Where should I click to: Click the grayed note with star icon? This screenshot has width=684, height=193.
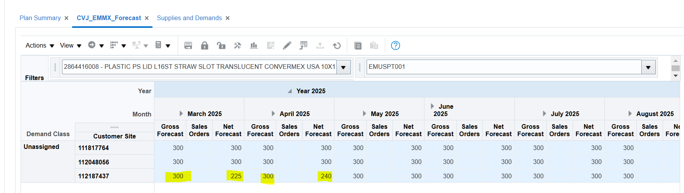(x=270, y=46)
